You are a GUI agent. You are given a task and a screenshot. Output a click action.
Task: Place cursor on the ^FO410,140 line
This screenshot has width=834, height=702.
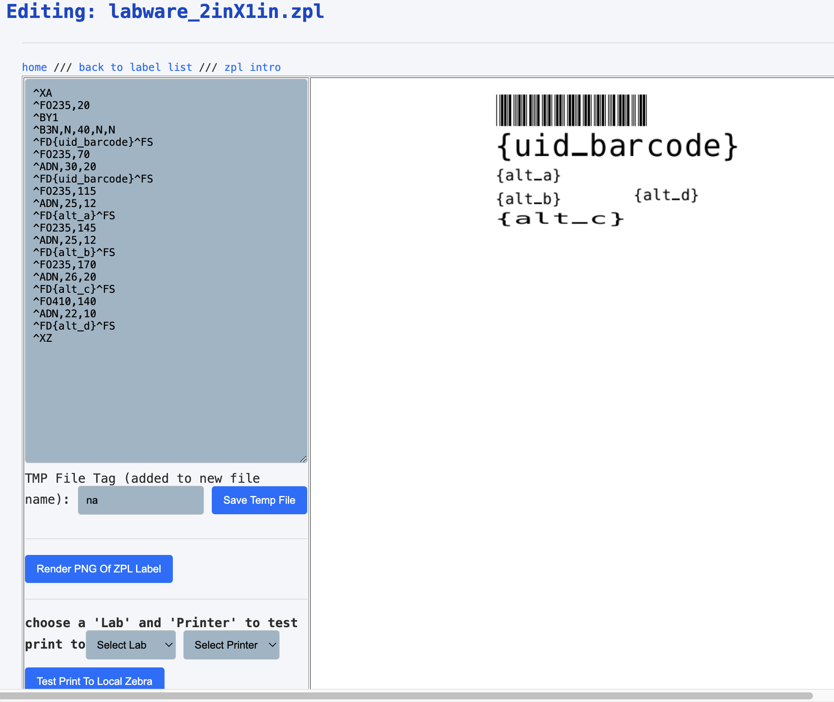click(65, 302)
